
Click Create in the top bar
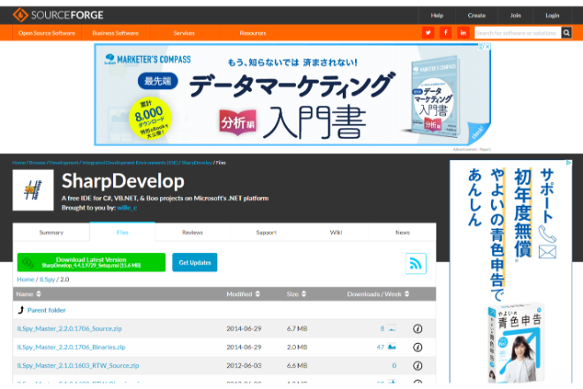pos(477,15)
